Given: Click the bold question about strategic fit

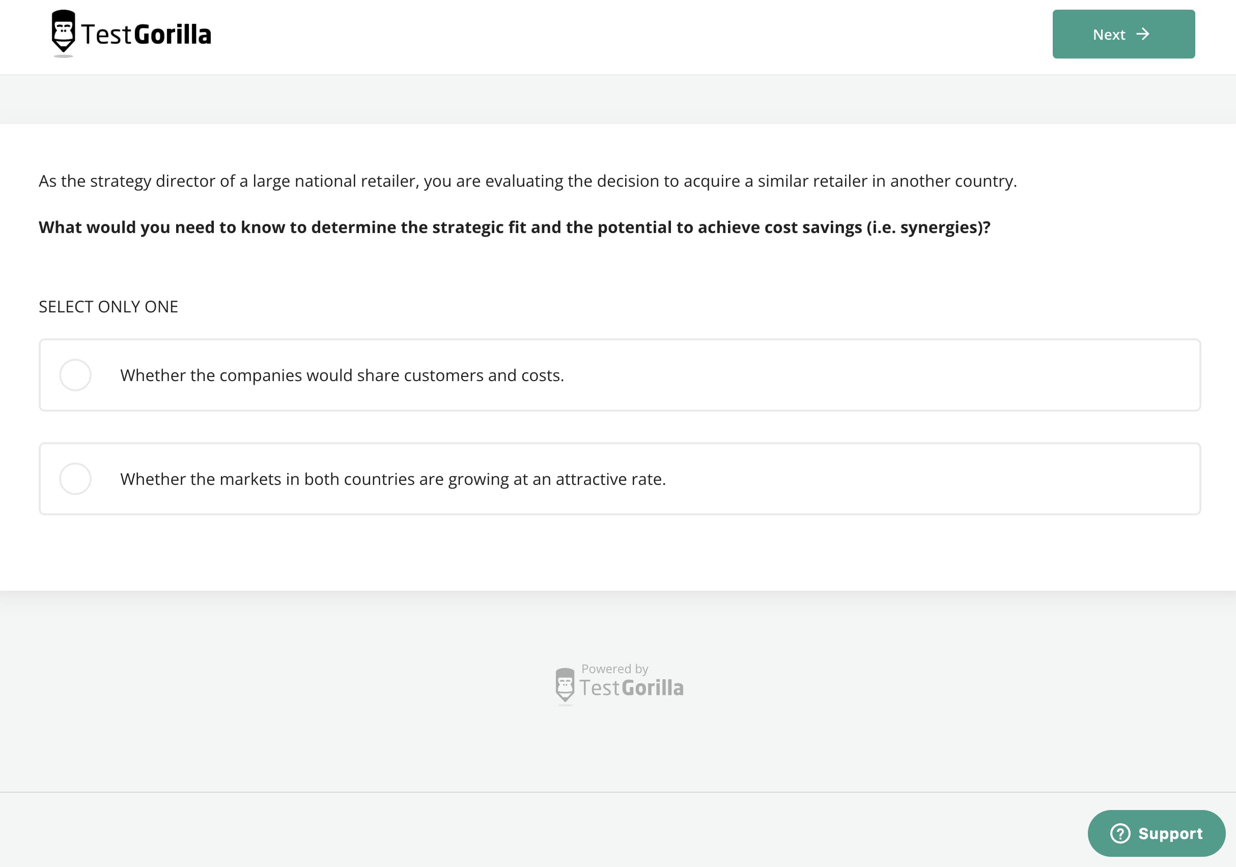Looking at the screenshot, I should pyautogui.click(x=514, y=227).
